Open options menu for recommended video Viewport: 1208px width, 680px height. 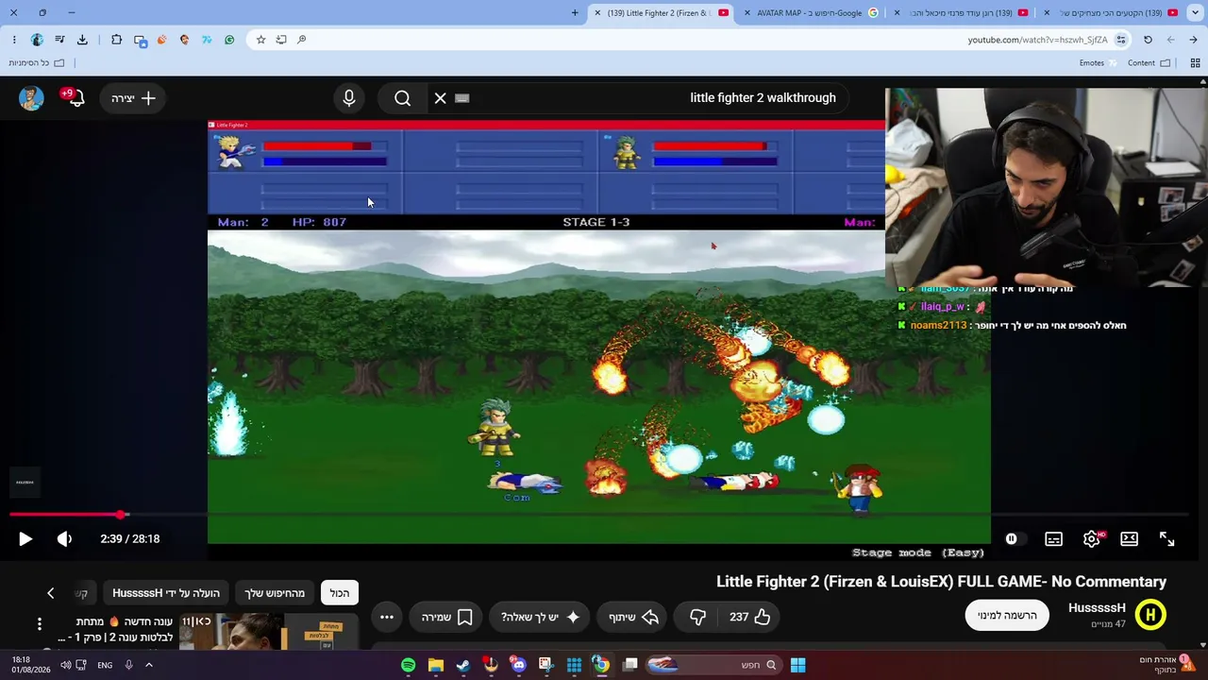40,624
